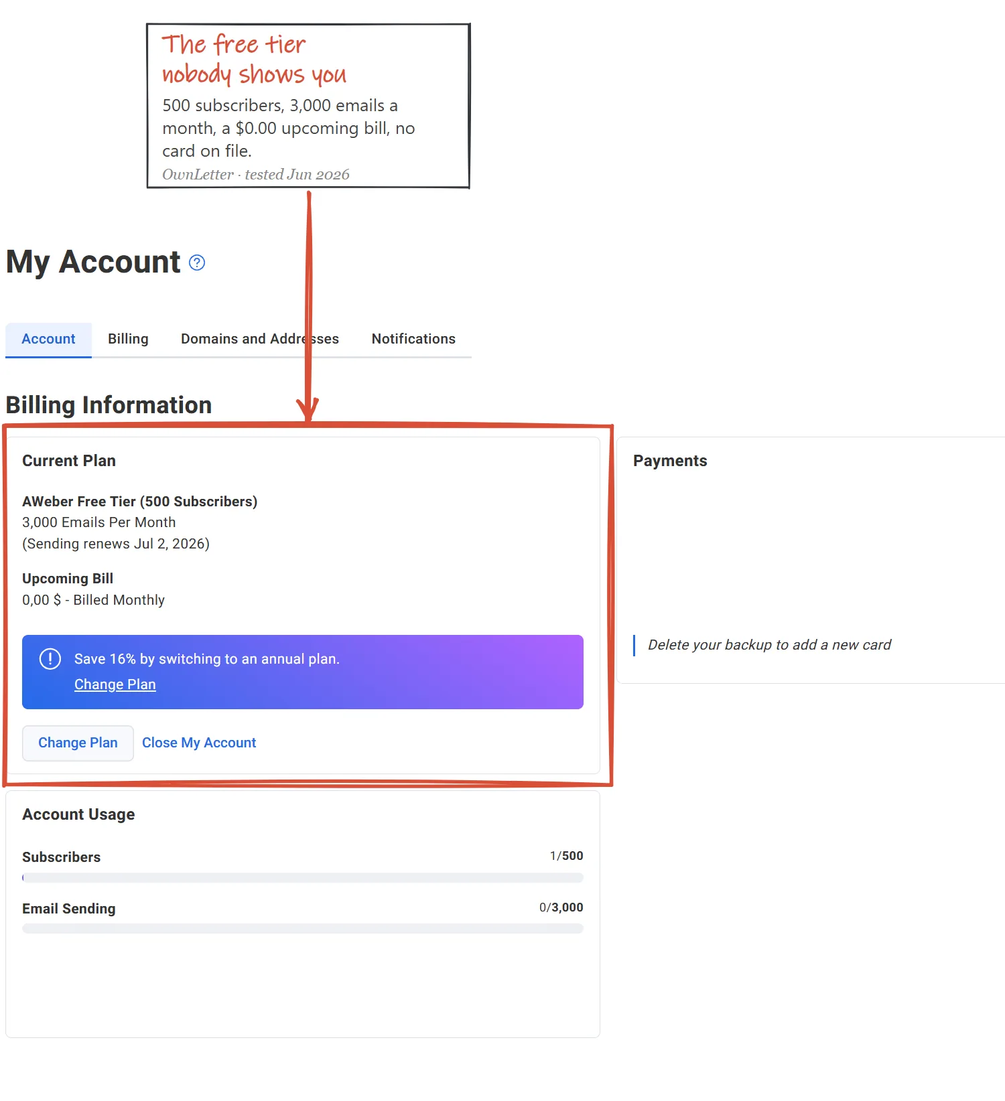Click the Email Sending label

click(69, 909)
